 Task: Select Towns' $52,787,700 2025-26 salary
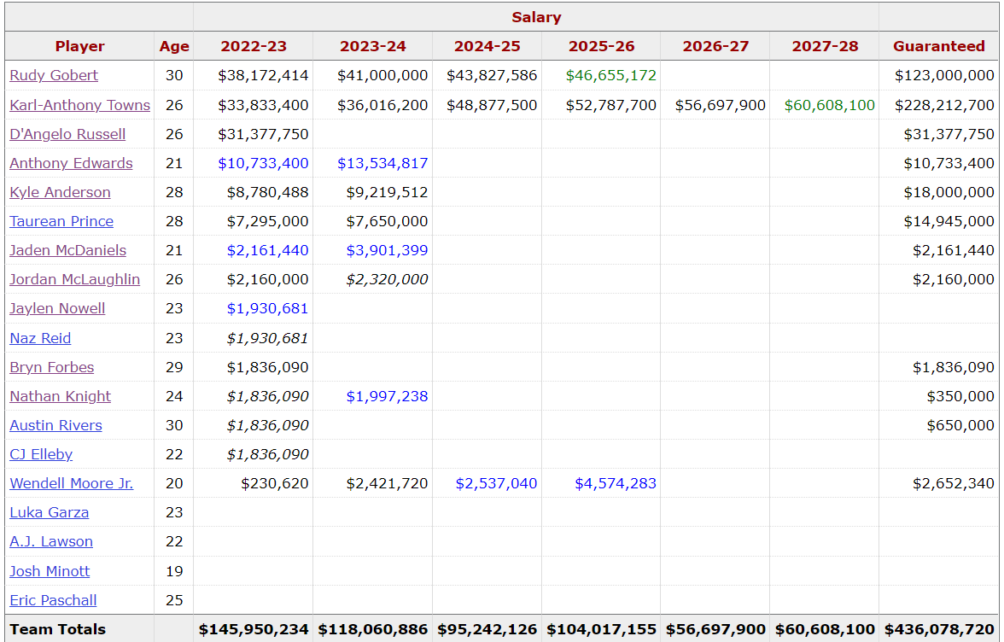point(611,105)
